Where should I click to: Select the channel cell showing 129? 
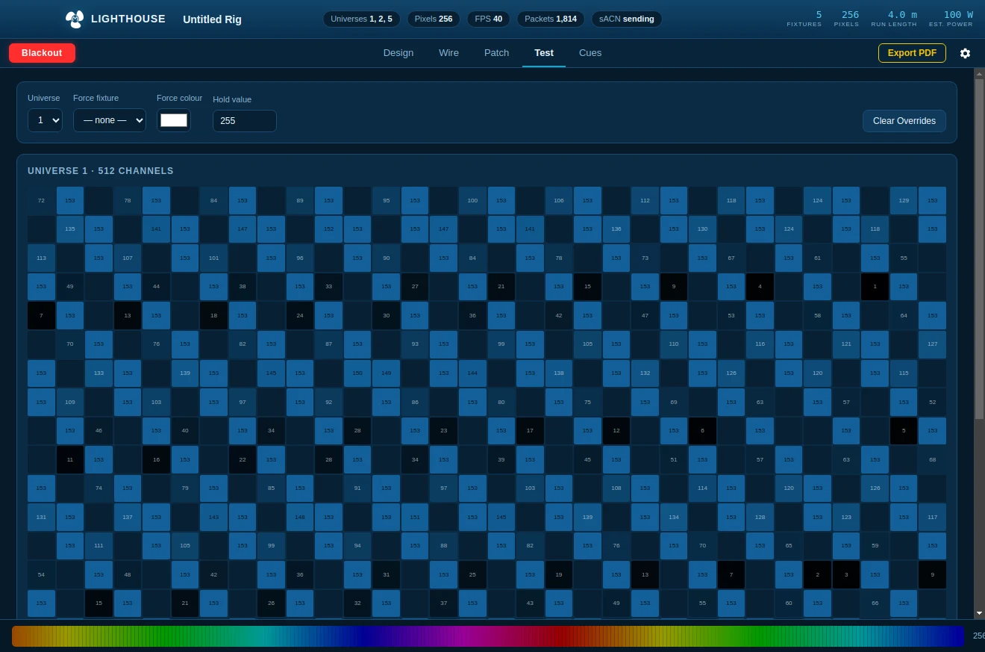pyautogui.click(x=904, y=201)
